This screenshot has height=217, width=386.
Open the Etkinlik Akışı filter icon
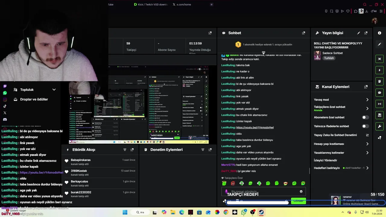point(125,149)
